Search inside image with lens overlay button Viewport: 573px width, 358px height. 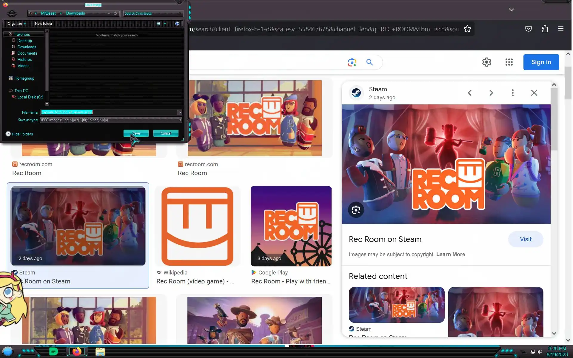tap(356, 210)
